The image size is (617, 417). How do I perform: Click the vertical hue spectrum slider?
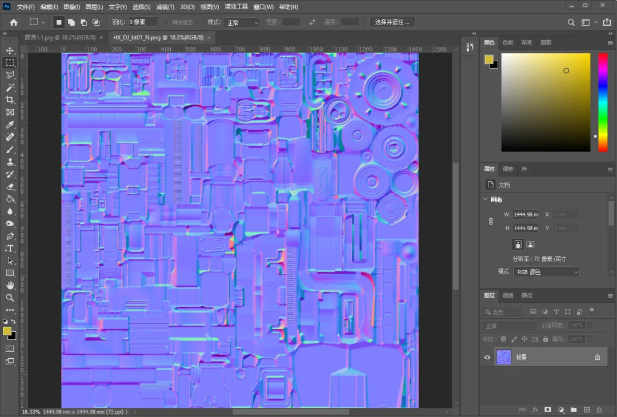(x=603, y=102)
